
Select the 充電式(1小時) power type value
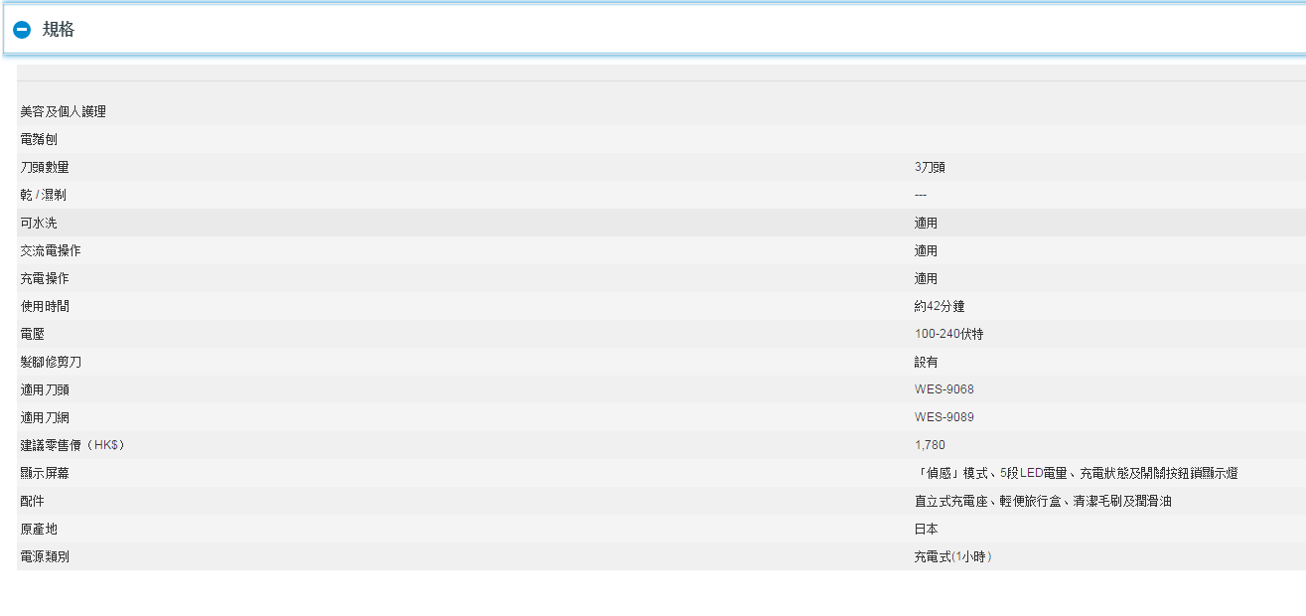click(x=952, y=557)
